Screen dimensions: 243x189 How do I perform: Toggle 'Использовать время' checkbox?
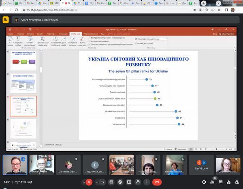[89, 41]
